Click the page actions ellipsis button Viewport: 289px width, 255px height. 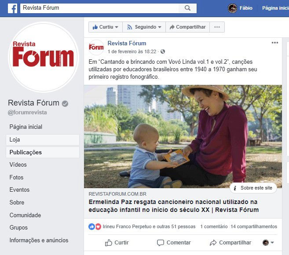[x=217, y=27]
